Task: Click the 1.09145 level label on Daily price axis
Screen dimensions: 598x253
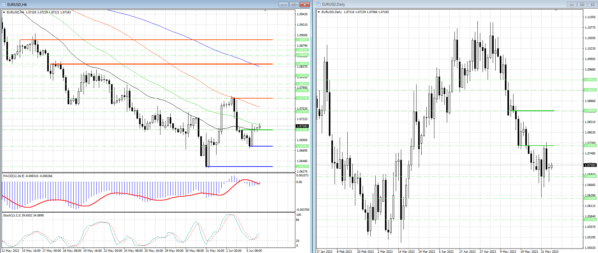Action: point(590,90)
